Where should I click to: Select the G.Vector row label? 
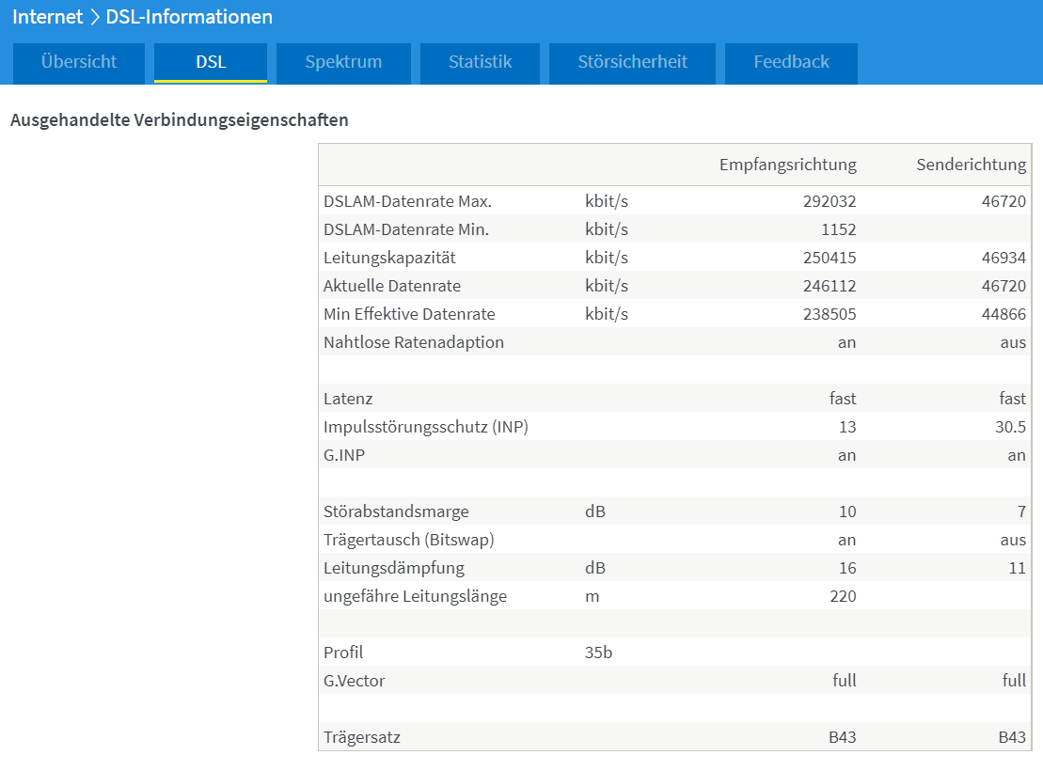click(x=355, y=681)
